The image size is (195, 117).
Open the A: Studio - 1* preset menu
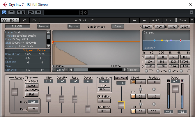tap(84, 20)
